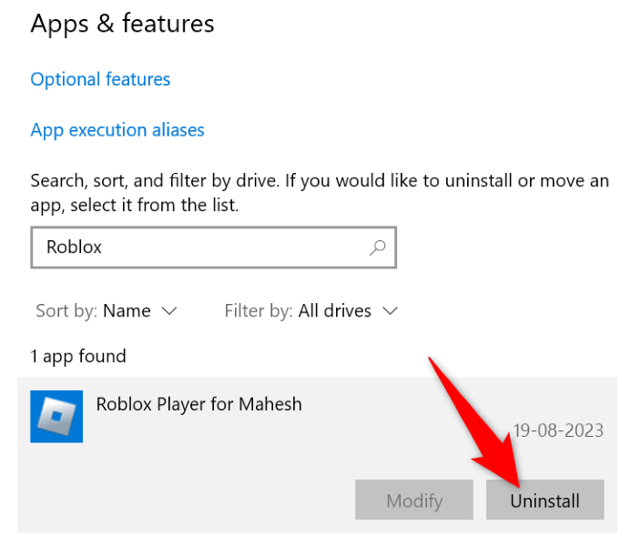641x546 pixels.
Task: Open the App execution aliases link
Action: click(117, 130)
